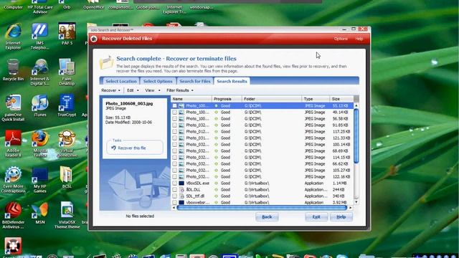Tick checkbox for the 100.14 KB photo

pyautogui.click(x=175, y=145)
